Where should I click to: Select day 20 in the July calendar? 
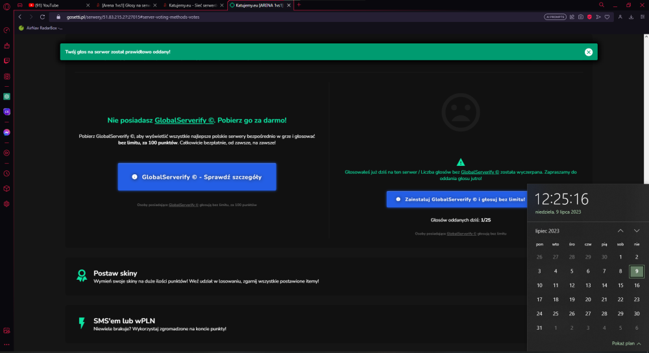[588, 299]
